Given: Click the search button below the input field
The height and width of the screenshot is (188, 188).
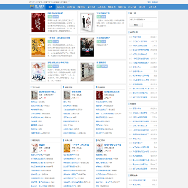Looking at the screenshot, I should pyautogui.click(x=136, y=25).
